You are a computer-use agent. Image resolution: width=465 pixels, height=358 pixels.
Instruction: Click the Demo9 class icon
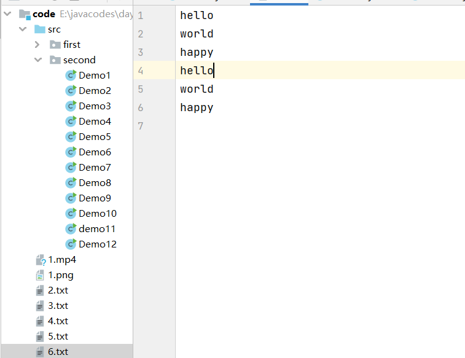point(71,198)
